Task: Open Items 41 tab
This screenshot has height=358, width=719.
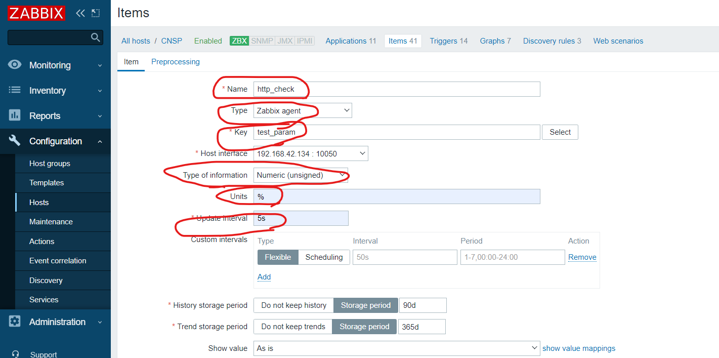Action: (x=403, y=41)
